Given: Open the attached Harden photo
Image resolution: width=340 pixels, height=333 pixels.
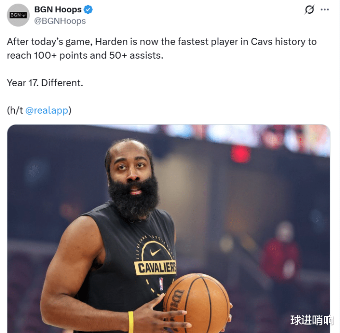Looking at the screenshot, I should [169, 228].
